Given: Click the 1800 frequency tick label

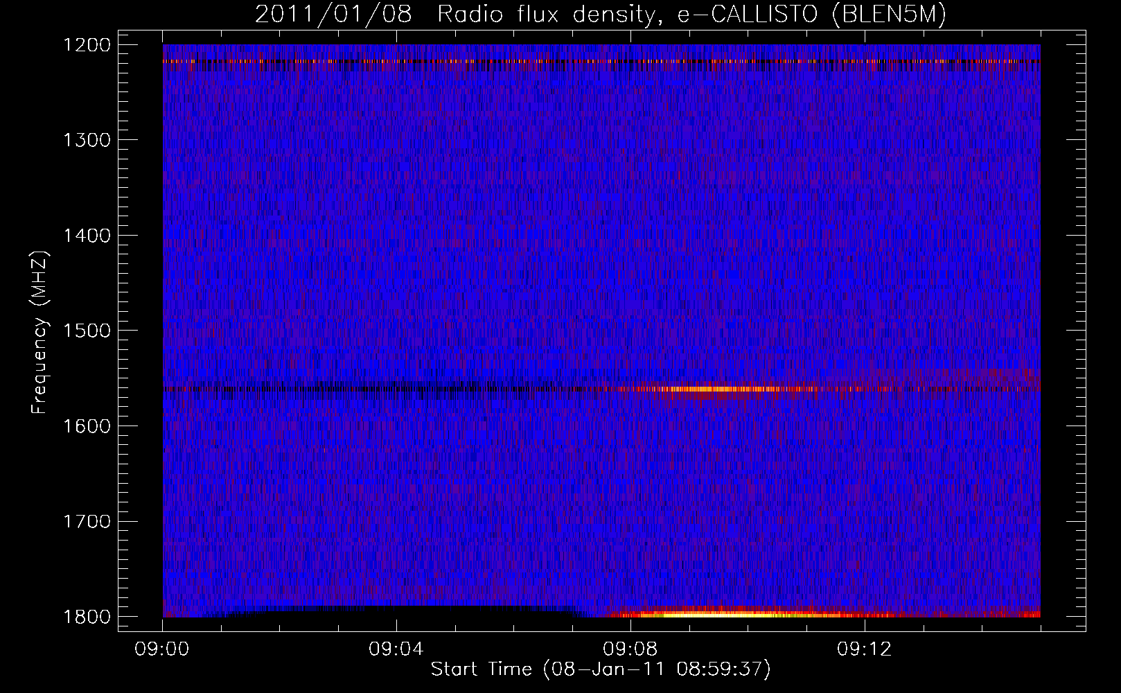Looking at the screenshot, I should point(87,617).
